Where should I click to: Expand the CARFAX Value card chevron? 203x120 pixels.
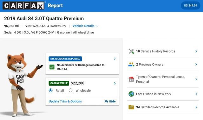click(x=115, y=83)
